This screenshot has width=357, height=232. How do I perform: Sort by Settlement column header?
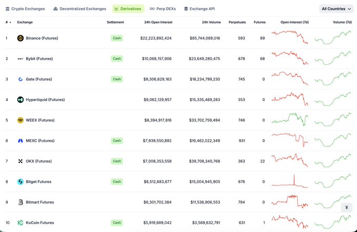tap(115, 22)
